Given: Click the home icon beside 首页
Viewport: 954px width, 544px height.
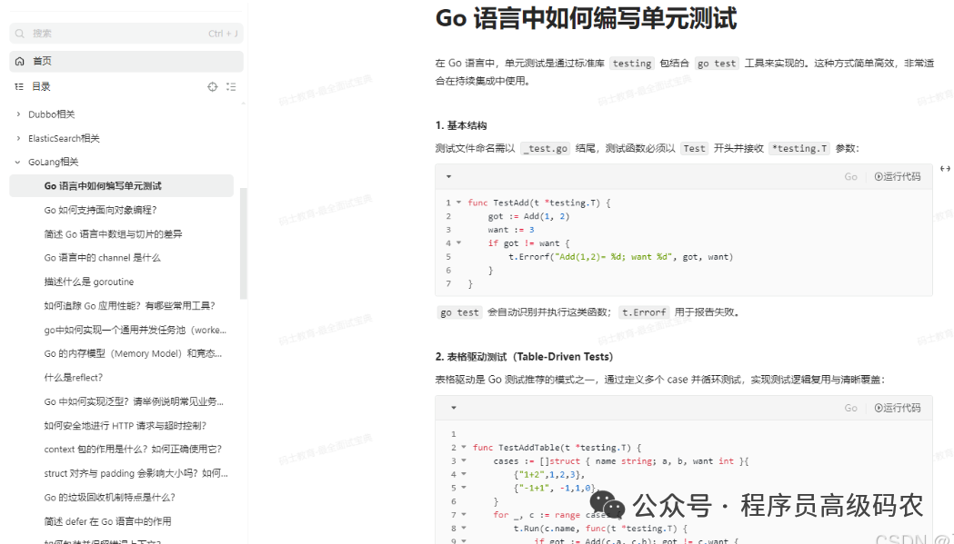Looking at the screenshot, I should coord(19,62).
